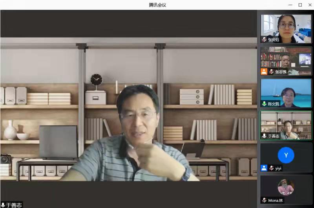Click the orange person icon on 张志强's tile
The height and width of the screenshot is (208, 314).
pyautogui.click(x=264, y=72)
